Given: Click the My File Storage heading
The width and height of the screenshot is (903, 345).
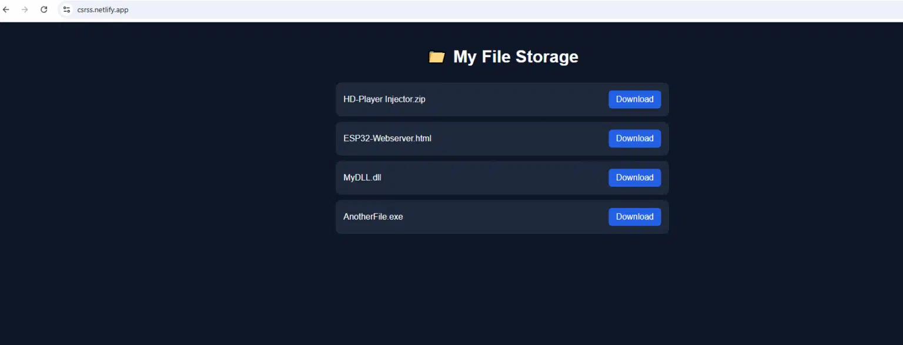Looking at the screenshot, I should (515, 56).
